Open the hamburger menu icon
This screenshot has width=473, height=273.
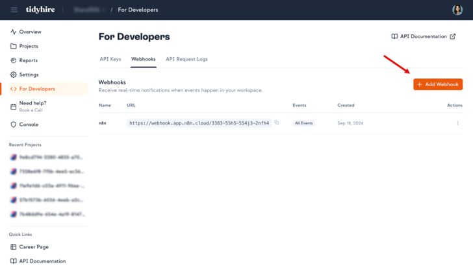[14, 10]
